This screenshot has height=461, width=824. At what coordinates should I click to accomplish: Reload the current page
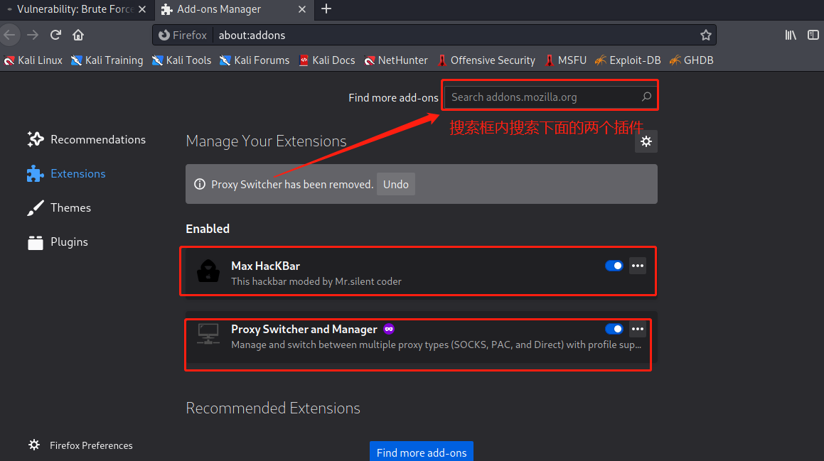point(55,36)
